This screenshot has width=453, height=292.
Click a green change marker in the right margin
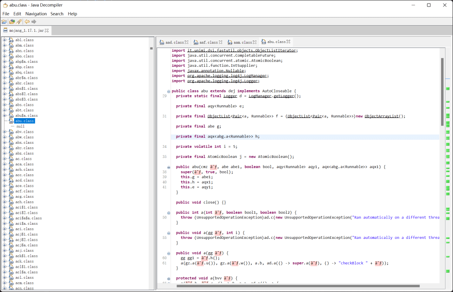448,88
